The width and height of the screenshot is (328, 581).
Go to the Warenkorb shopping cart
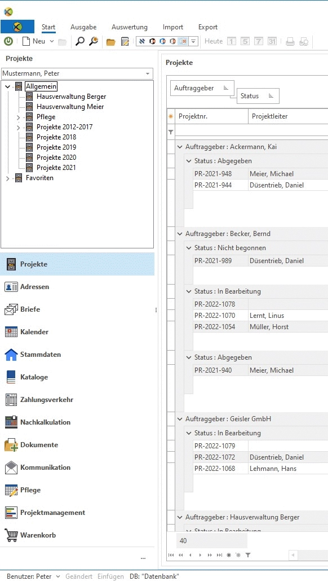(38, 535)
